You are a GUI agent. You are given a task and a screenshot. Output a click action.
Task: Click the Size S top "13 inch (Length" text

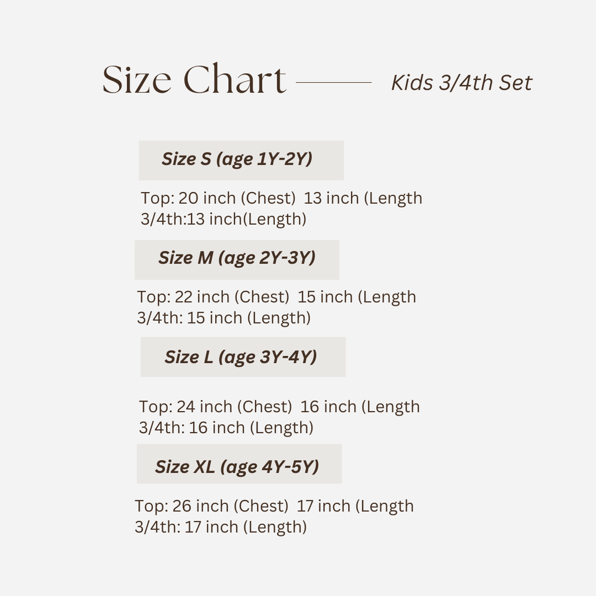[363, 198]
